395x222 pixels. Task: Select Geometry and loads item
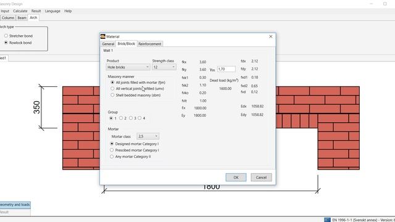pyautogui.click(x=15, y=205)
